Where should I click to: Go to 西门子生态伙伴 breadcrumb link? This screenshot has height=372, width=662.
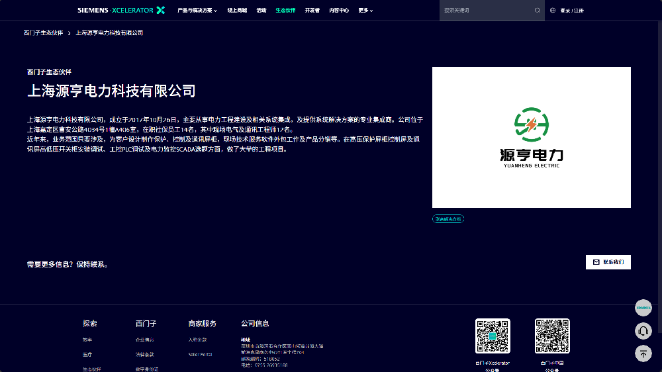pyautogui.click(x=43, y=33)
